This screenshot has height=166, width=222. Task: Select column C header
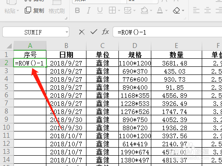coord(103,46)
